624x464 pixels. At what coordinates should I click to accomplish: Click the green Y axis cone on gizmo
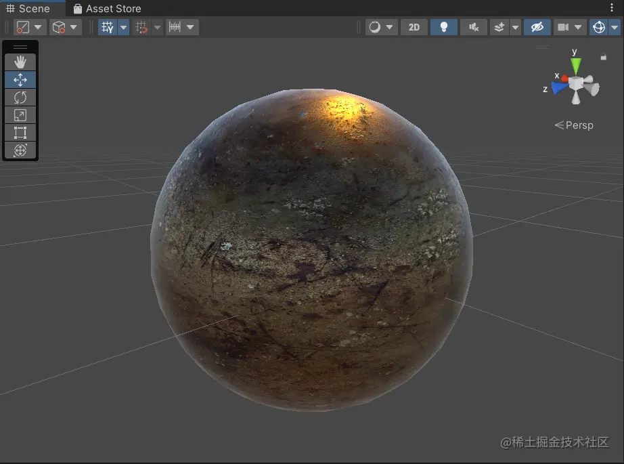pyautogui.click(x=575, y=66)
